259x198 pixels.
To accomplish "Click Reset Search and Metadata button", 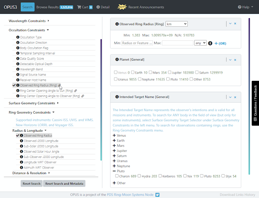I will pyautogui.click(x=64, y=183).
